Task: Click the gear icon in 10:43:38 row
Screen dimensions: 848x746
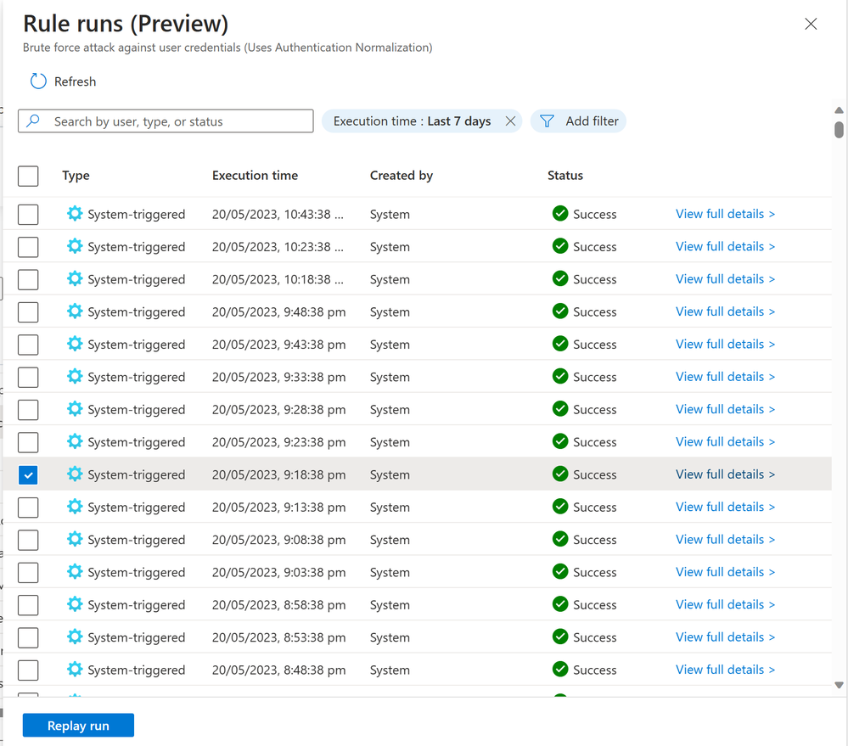Action: [x=75, y=214]
